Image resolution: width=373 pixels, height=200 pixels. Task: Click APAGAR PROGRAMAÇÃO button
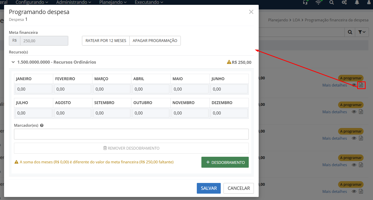click(155, 41)
